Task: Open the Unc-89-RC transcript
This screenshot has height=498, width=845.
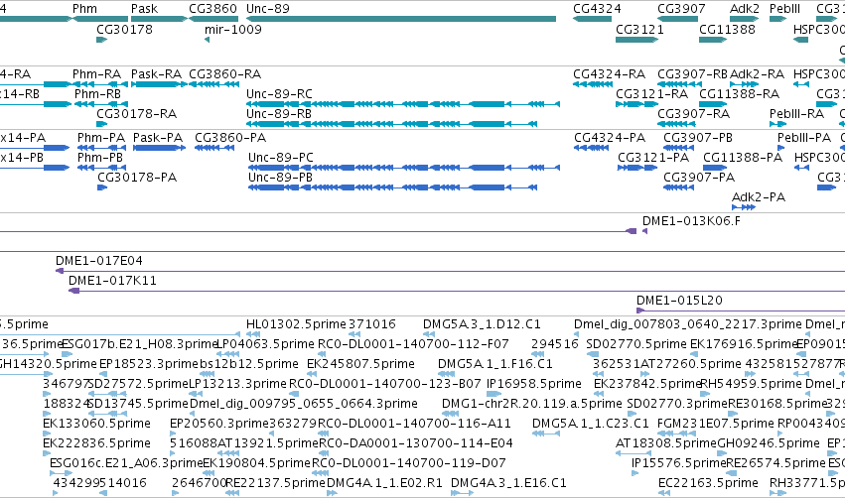Action: click(x=403, y=104)
